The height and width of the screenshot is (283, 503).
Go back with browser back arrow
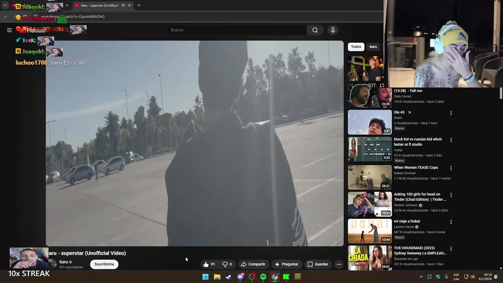(6, 17)
